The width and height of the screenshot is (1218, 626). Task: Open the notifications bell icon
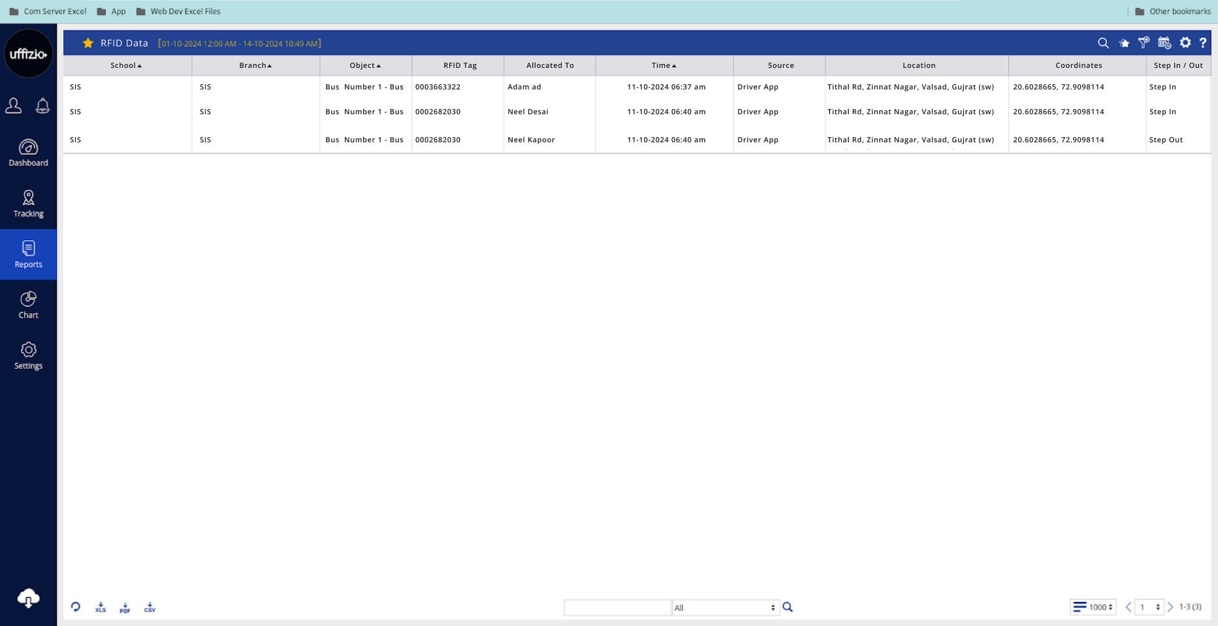point(42,106)
